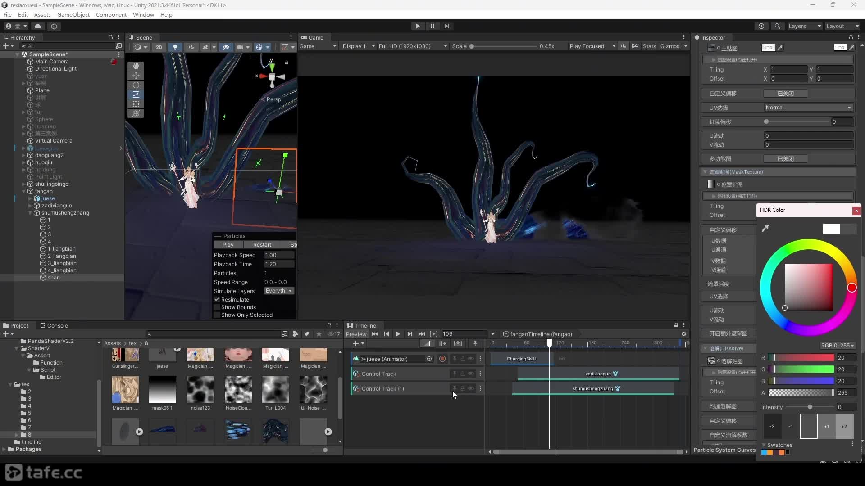The width and height of the screenshot is (865, 486).
Task: Expand the daoguang2 hierarchy node
Action: [x=23, y=155]
